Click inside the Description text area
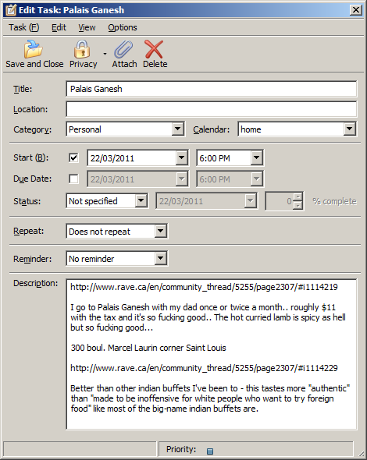Viewport: 367px width, 460px height. (x=212, y=354)
